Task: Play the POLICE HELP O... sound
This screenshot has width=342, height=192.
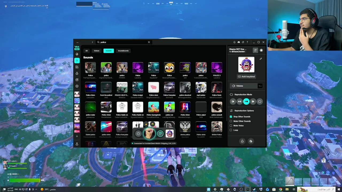Action: point(122,87)
